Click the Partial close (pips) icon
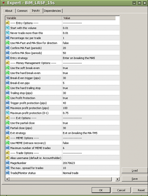Screen dimensions: 148x196 tap(8, 128)
